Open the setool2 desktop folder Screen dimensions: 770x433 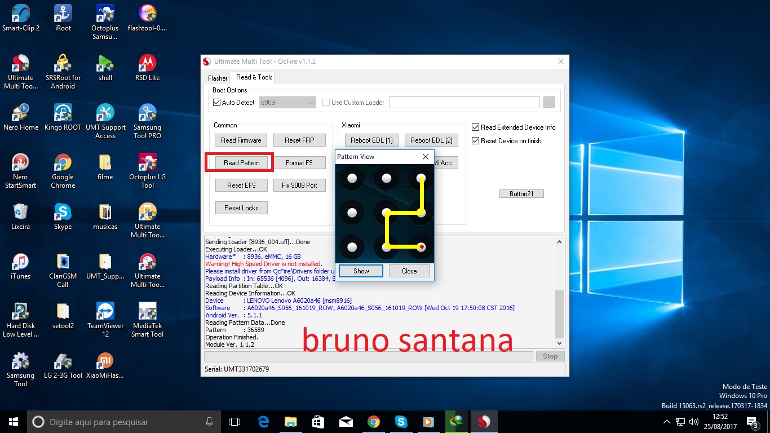click(x=63, y=316)
